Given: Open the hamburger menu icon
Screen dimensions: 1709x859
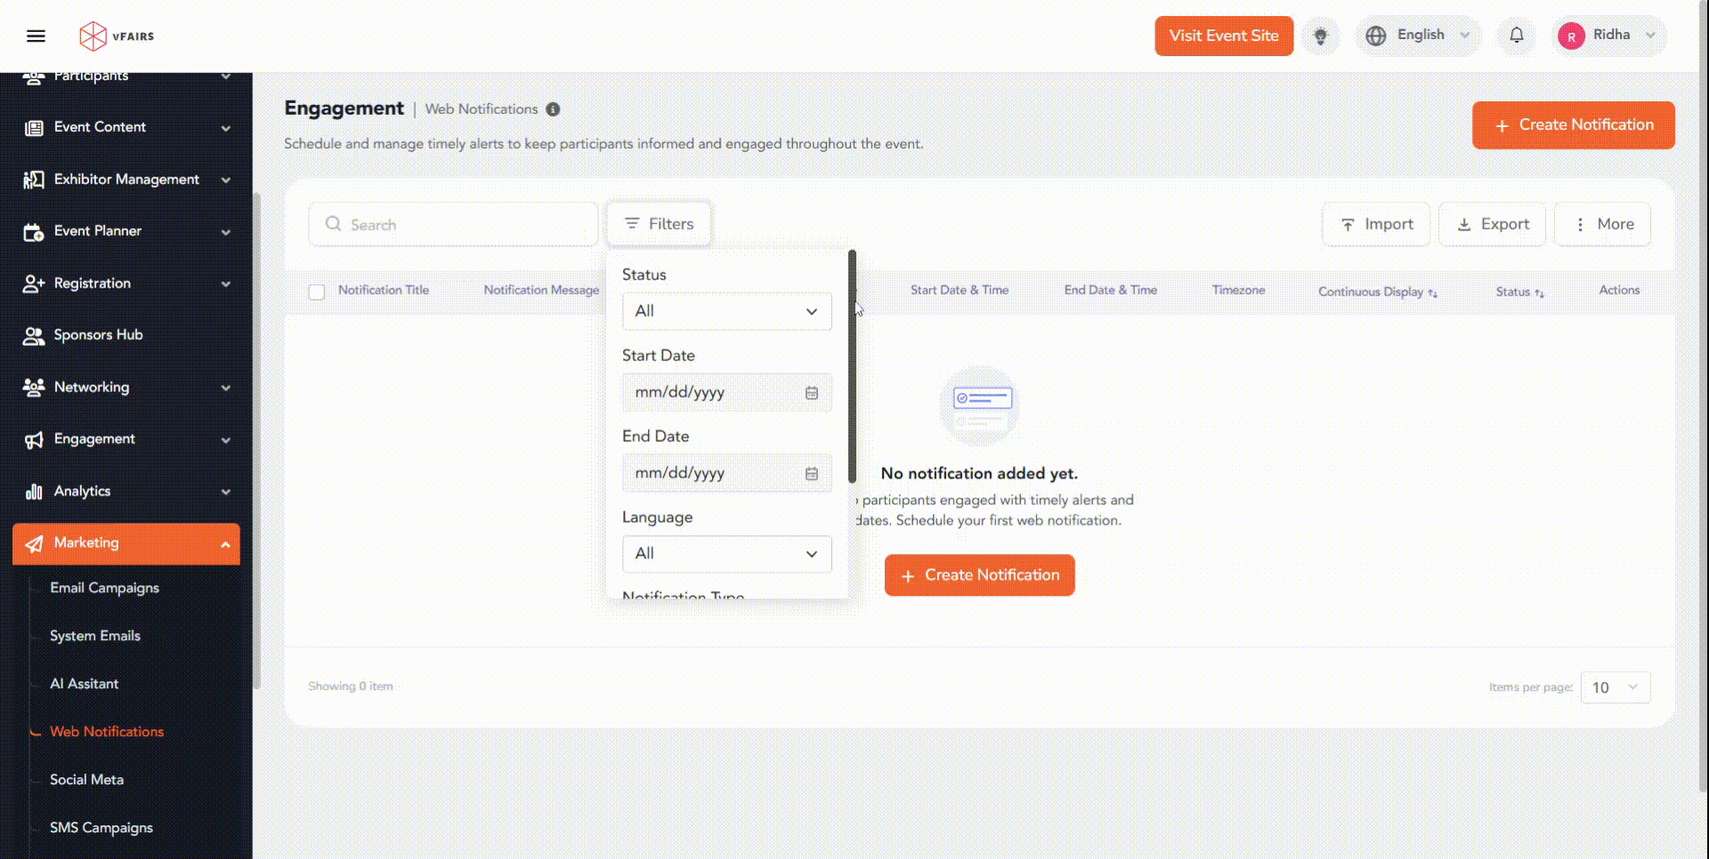Looking at the screenshot, I should point(36,36).
